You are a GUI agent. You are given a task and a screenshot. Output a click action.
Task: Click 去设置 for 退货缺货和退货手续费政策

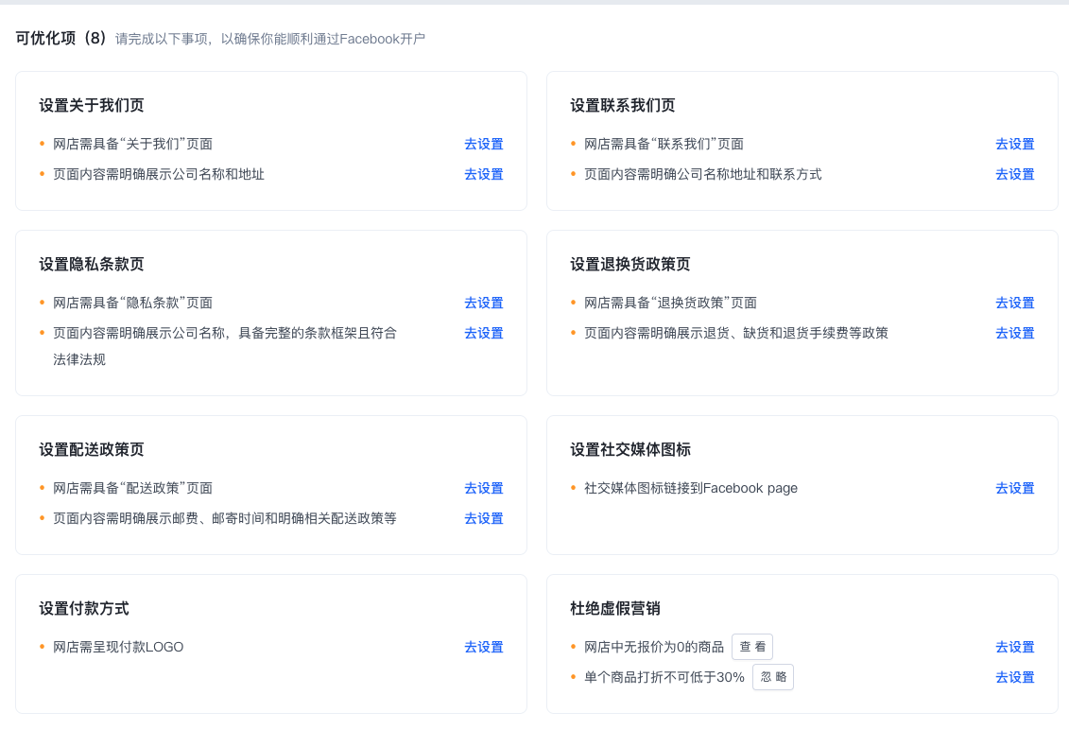coord(1014,333)
